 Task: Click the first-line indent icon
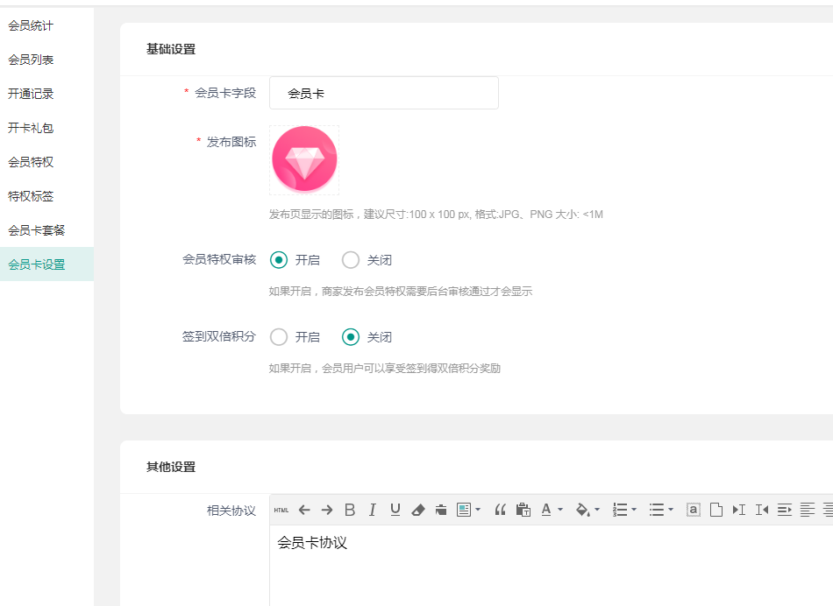784,510
